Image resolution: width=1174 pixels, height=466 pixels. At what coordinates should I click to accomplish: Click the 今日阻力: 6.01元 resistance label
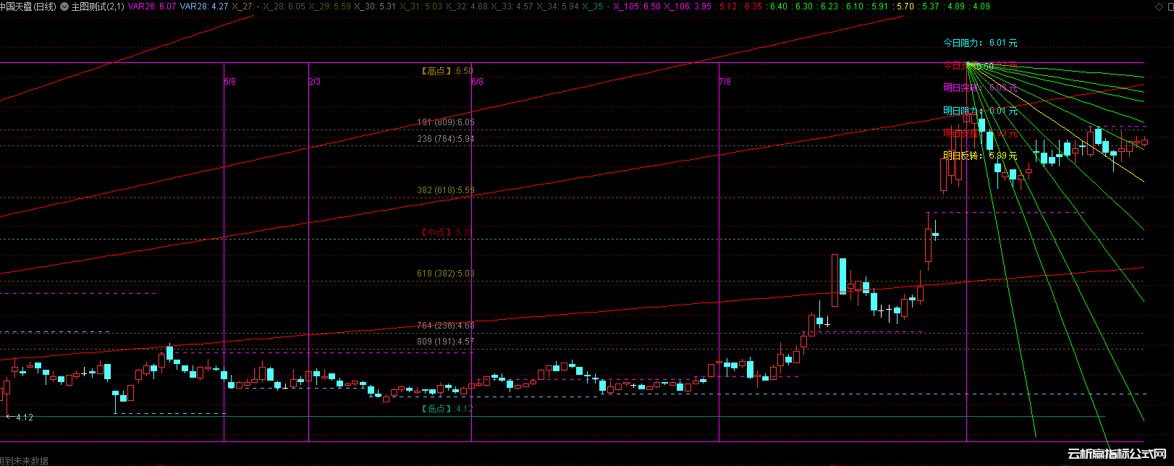pyautogui.click(x=979, y=43)
